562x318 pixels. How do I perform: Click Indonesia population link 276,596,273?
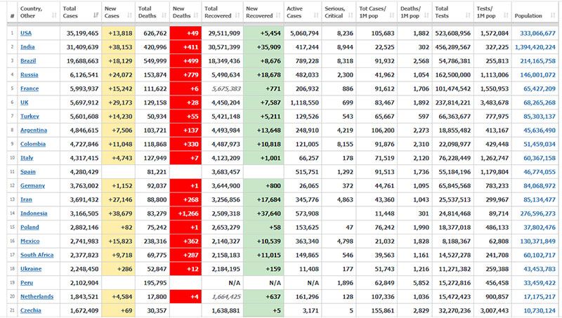click(537, 214)
